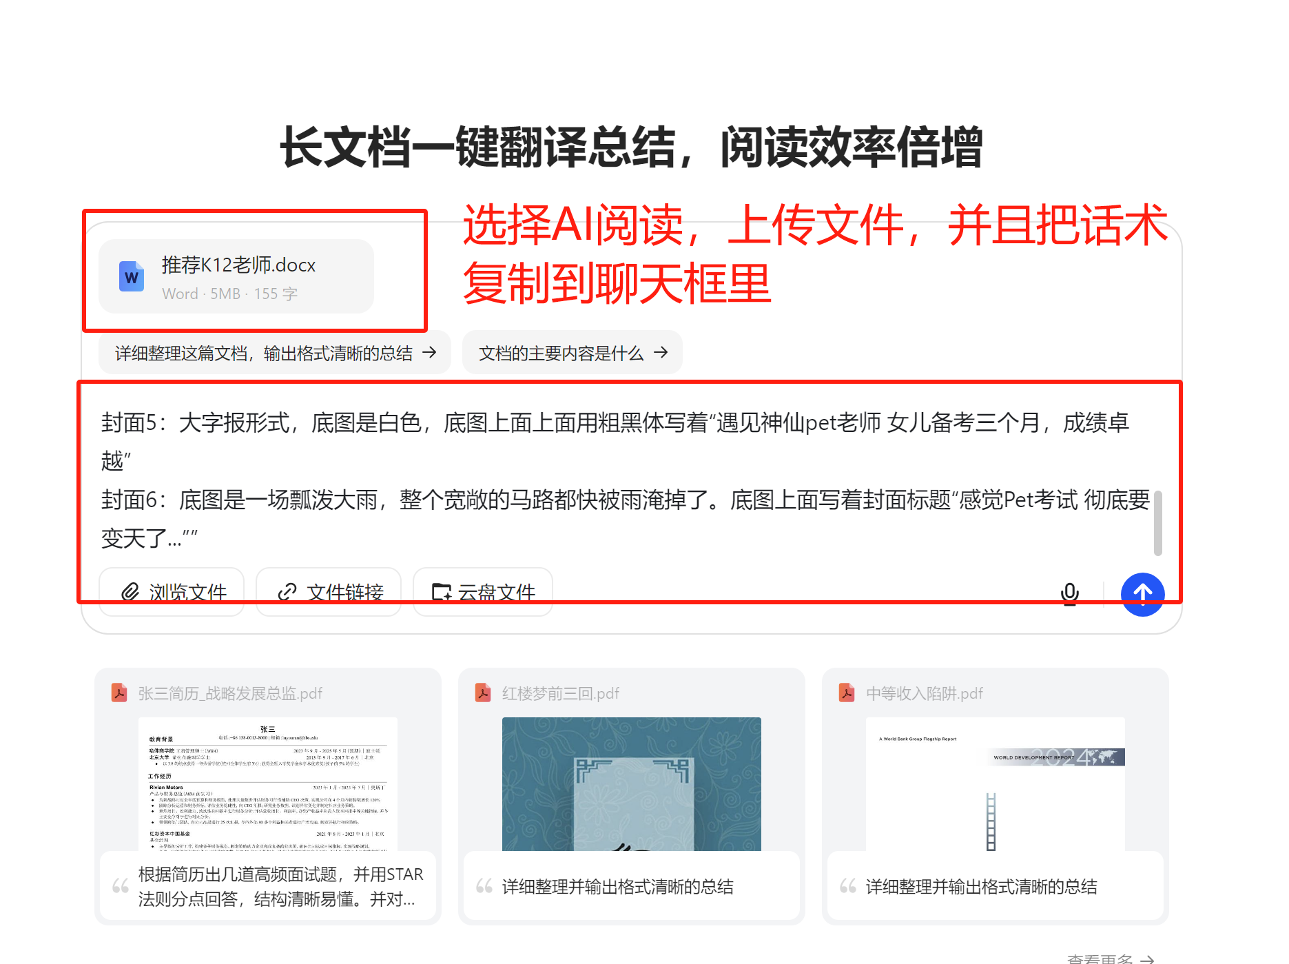Viewport: 1289px width, 964px height.
Task: Click the folder icon on 云盘文件
Action: click(x=441, y=592)
